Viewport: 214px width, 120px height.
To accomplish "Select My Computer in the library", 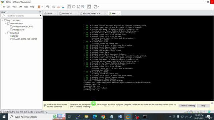I will 13,20.
